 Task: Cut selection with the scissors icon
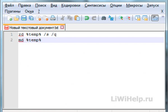click(x=63, y=18)
